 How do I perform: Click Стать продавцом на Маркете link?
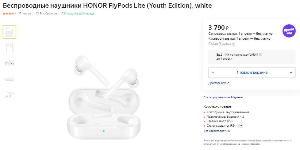pos(223,97)
